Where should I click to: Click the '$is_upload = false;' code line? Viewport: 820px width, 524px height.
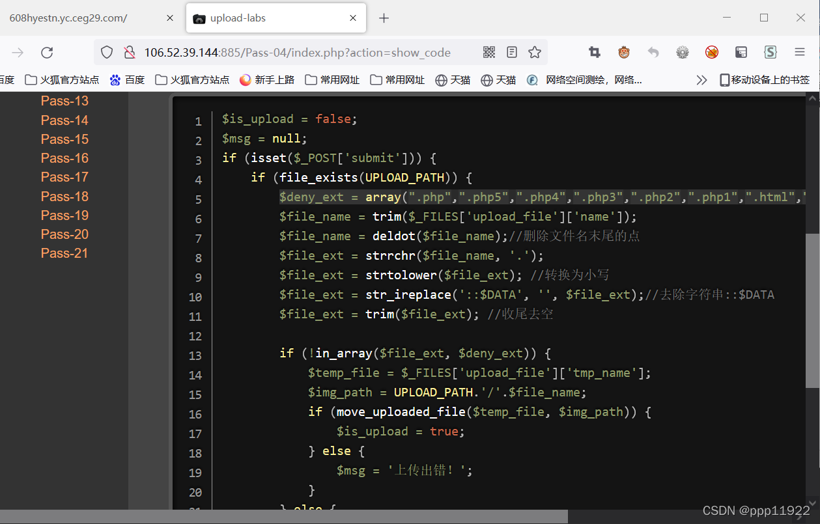pyautogui.click(x=290, y=119)
